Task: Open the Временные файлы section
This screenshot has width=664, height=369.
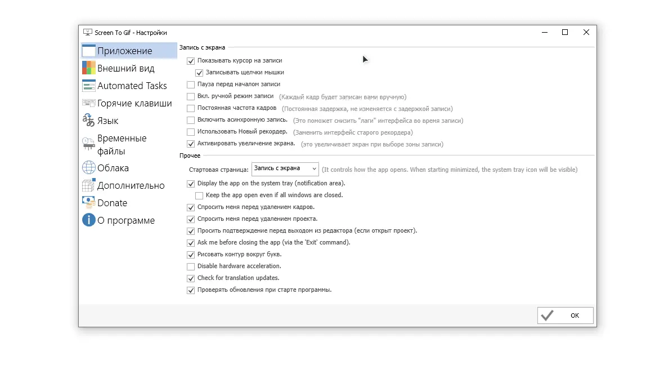Action: 122,145
